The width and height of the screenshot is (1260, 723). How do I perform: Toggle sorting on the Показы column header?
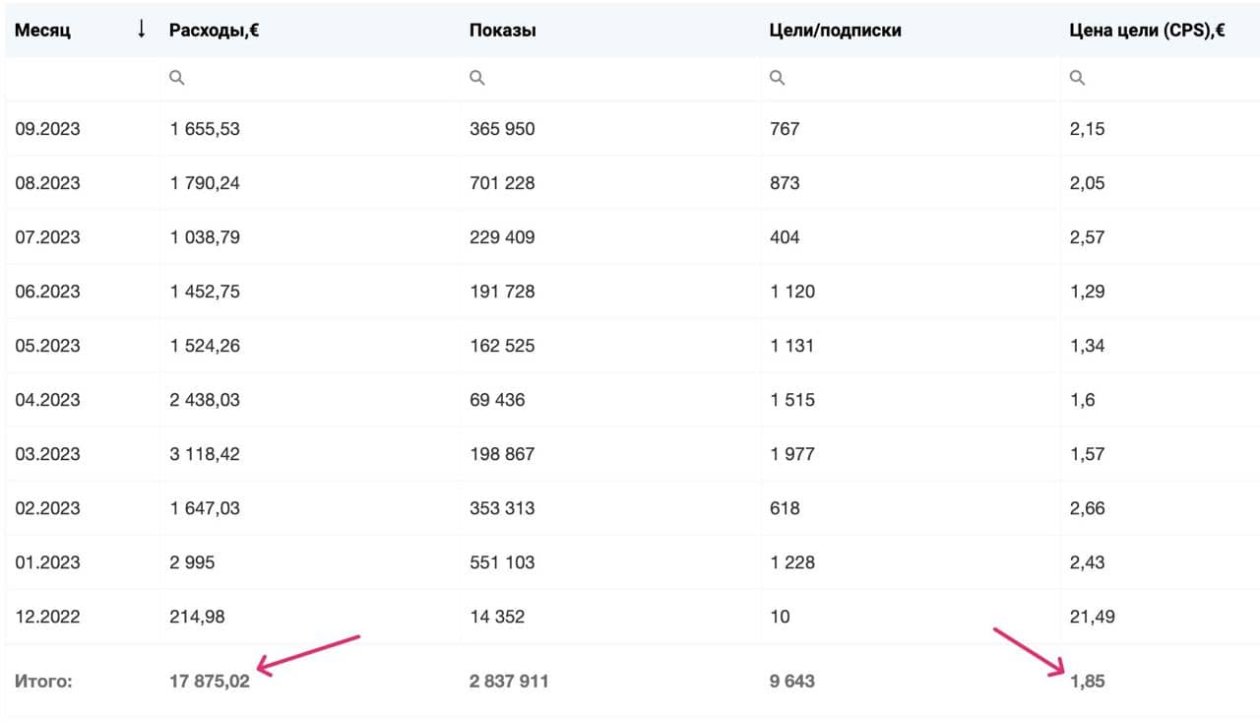coord(501,30)
